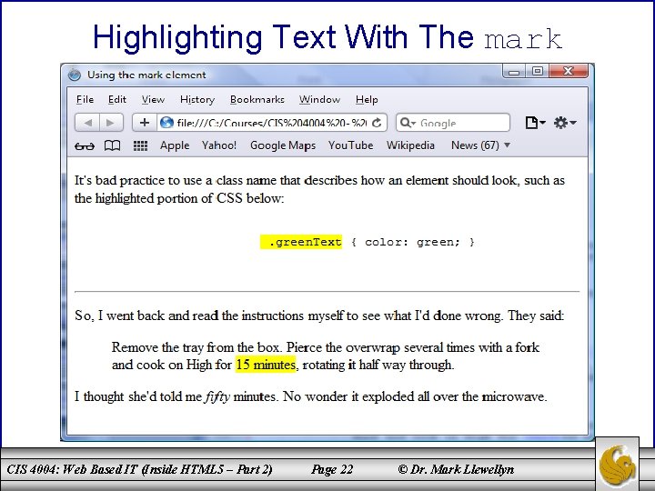Go forward with the right arrow button
Image resolution: width=655 pixels, height=491 pixels.
tap(111, 123)
